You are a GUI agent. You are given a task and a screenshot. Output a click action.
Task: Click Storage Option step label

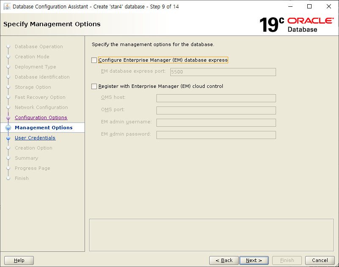(33, 87)
